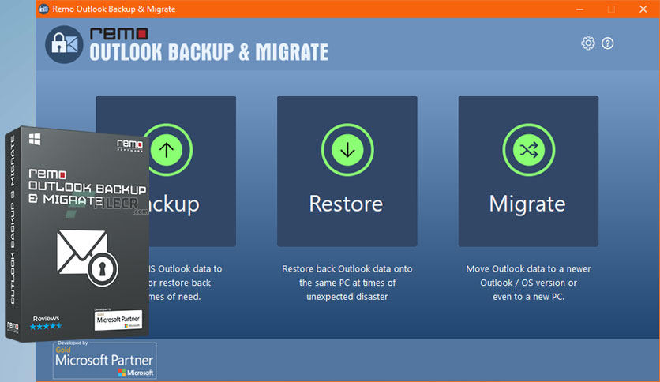This screenshot has width=660, height=382.
Task: Minimize the Remo Outlook Backup window
Action: [x=580, y=9]
